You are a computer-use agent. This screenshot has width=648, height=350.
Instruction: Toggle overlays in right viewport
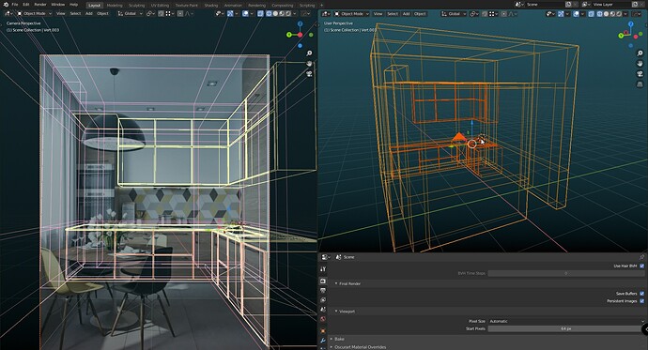[576, 14]
